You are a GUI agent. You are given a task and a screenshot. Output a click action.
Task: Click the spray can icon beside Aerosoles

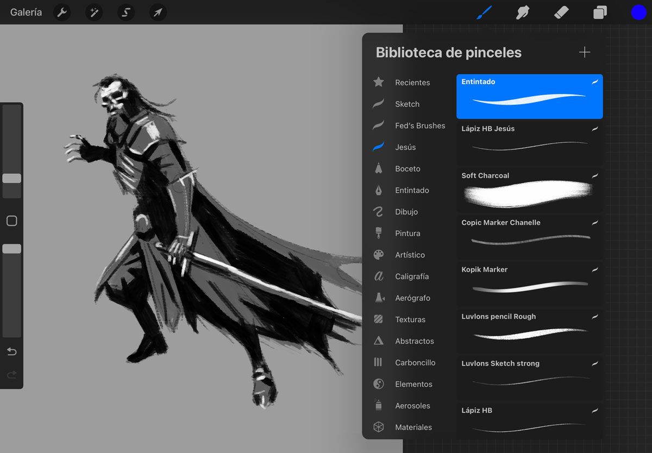(379, 405)
